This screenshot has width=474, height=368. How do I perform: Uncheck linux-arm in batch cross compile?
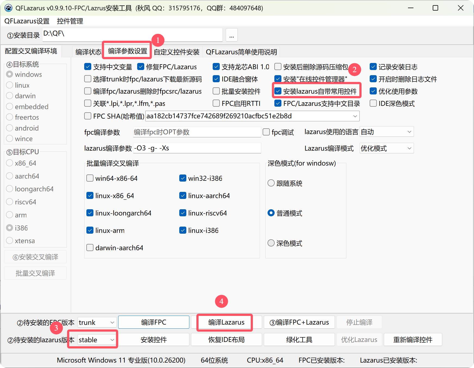point(90,230)
